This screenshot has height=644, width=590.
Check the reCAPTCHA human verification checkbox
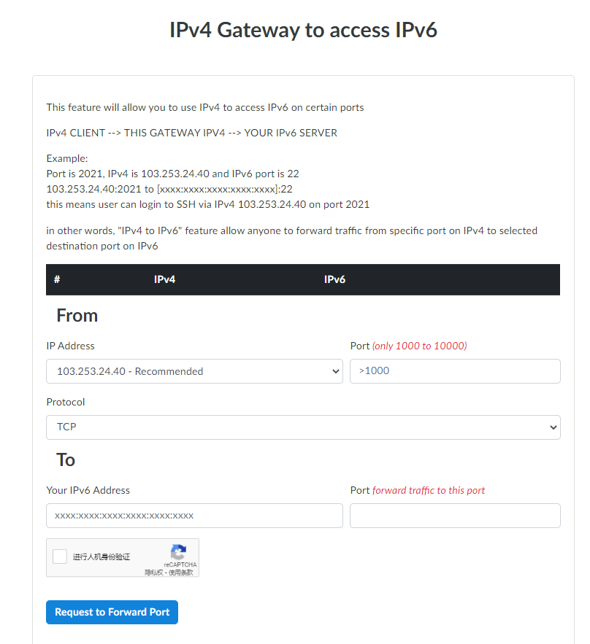pos(60,556)
